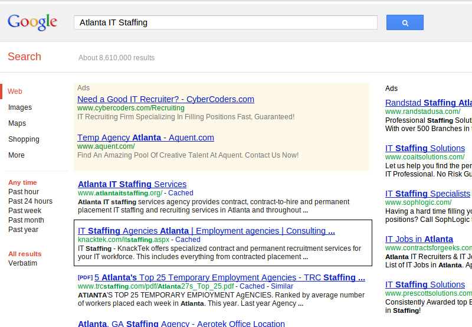Viewport: 472px width, 327px height.
Task: Click the www.randstadusa.com/ URL text
Action: click(422, 112)
